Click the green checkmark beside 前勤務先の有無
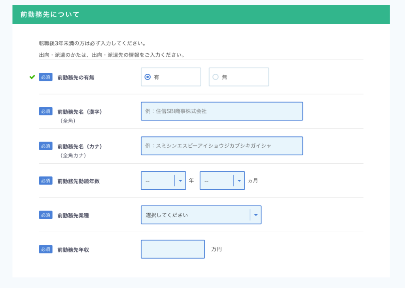This screenshot has height=288, width=405. [32, 77]
